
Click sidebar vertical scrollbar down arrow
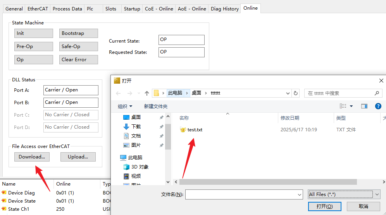tap(168, 182)
